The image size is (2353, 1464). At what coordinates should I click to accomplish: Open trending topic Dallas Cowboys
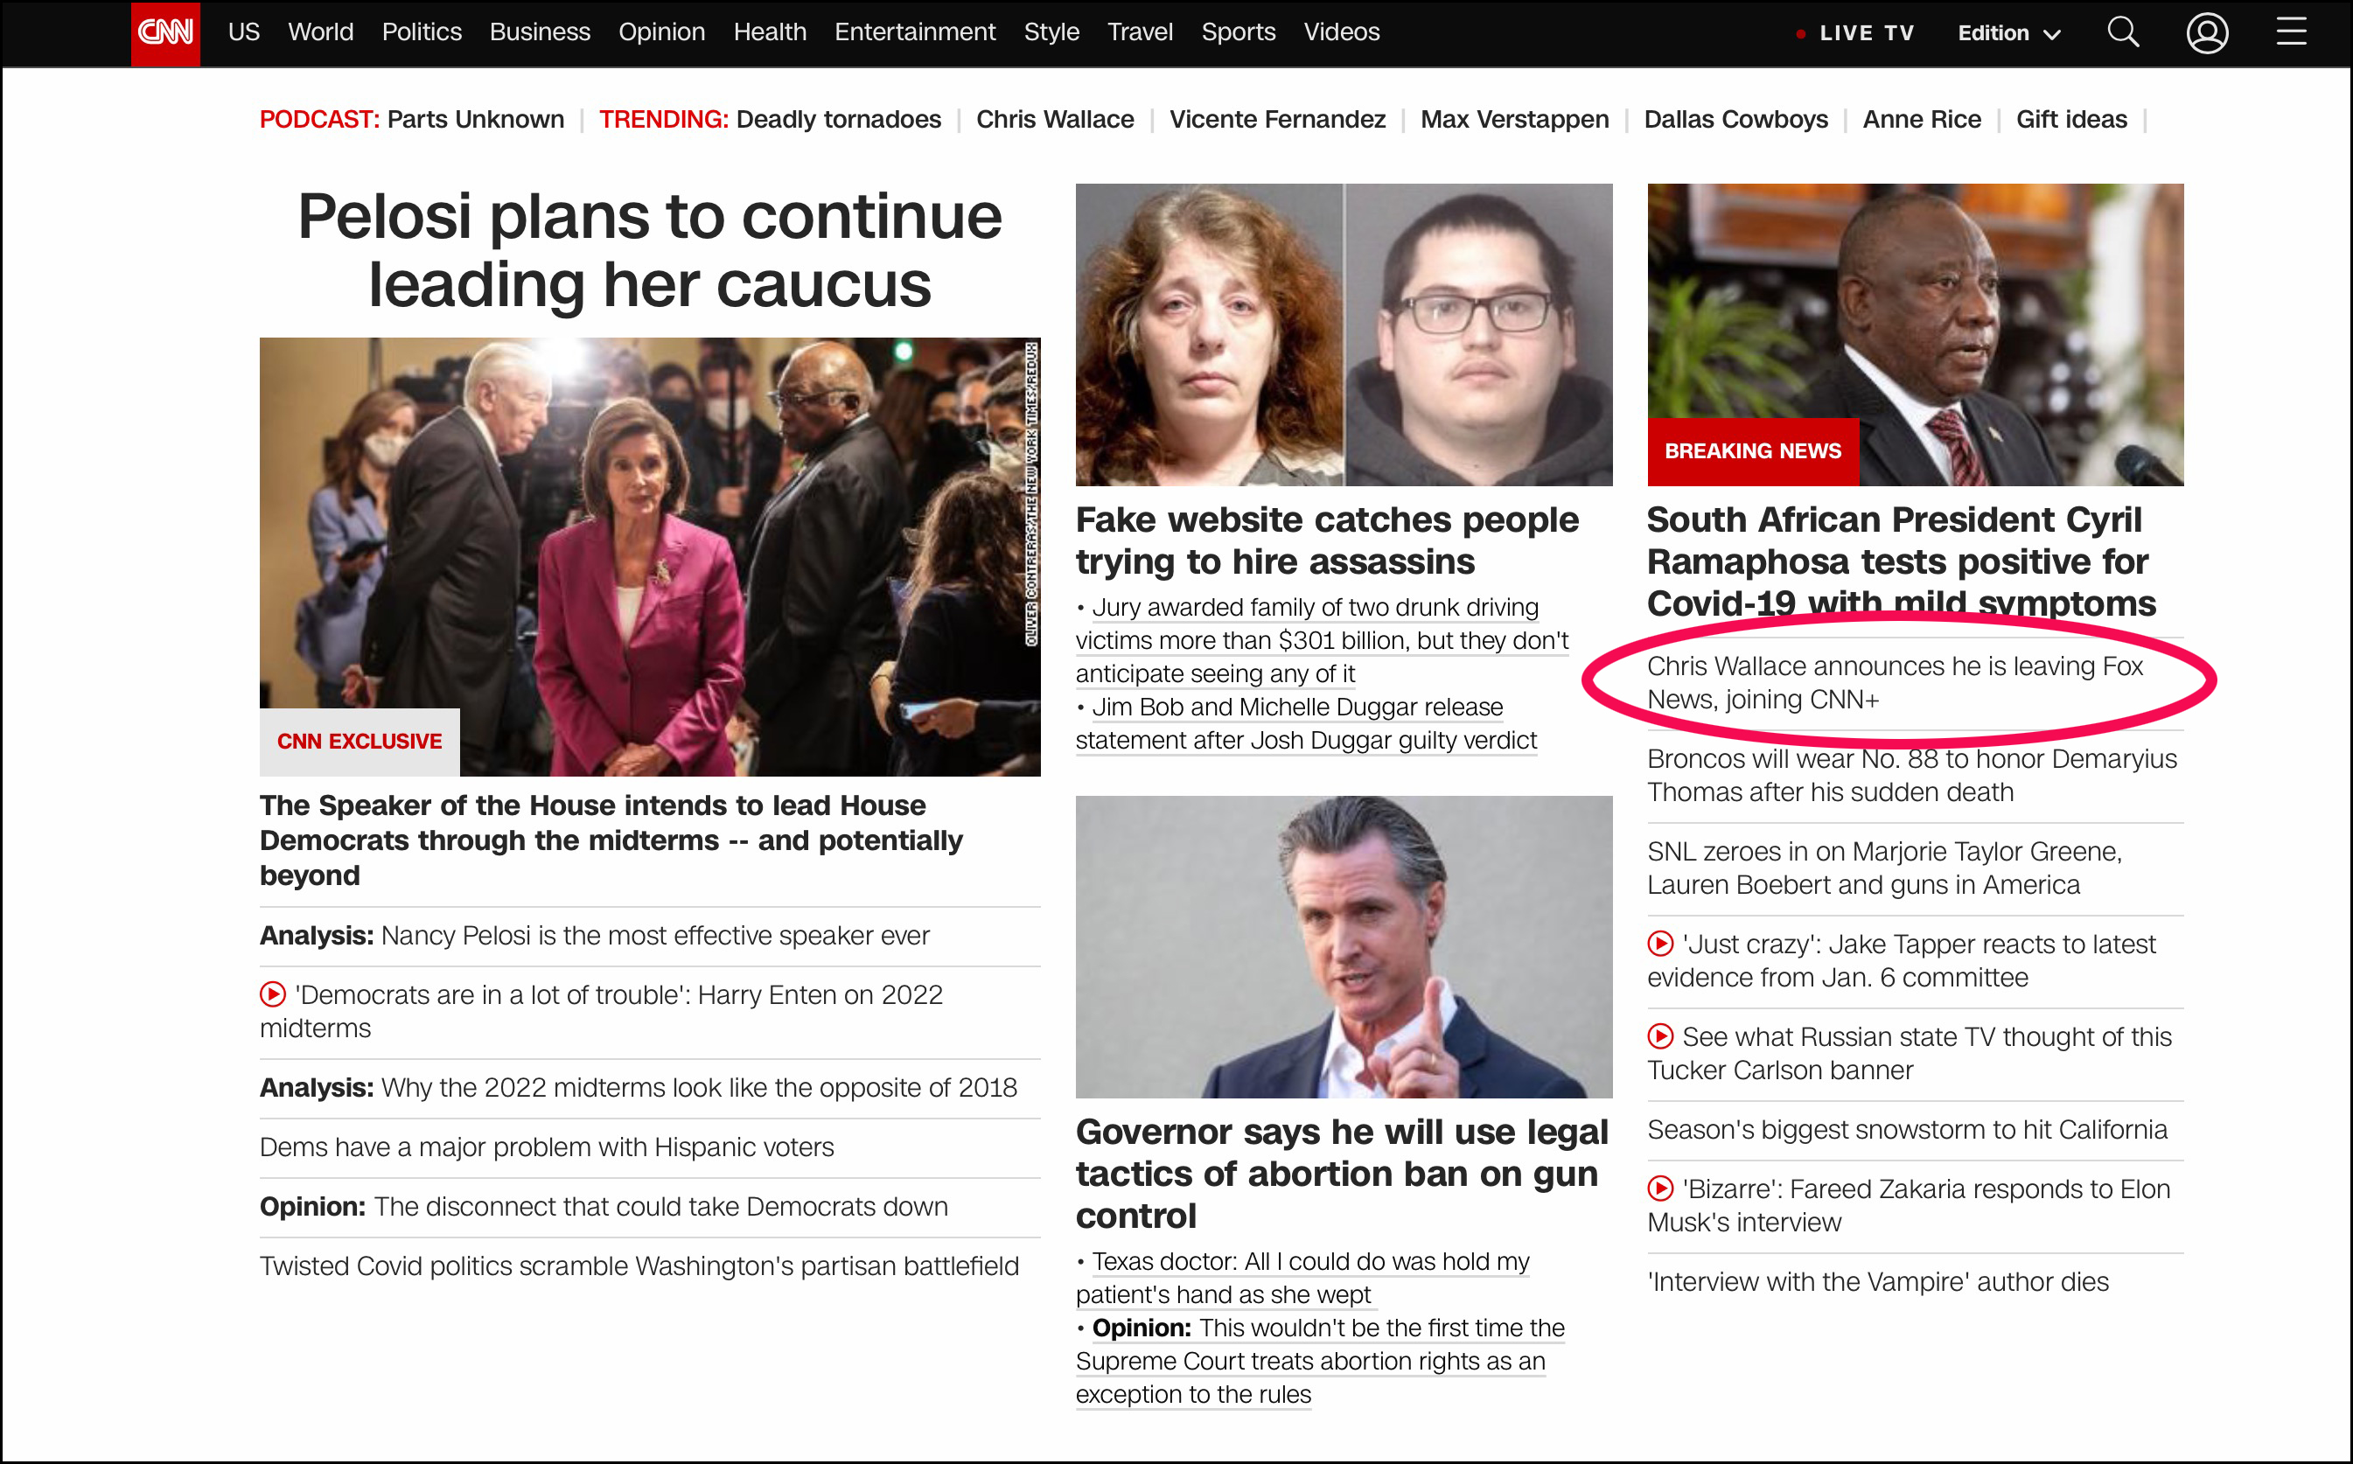pyautogui.click(x=1736, y=119)
